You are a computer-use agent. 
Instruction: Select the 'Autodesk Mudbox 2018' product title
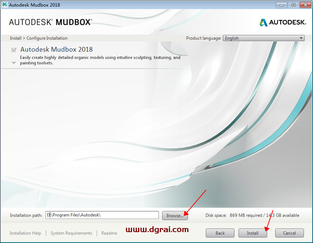pyautogui.click(x=56, y=49)
